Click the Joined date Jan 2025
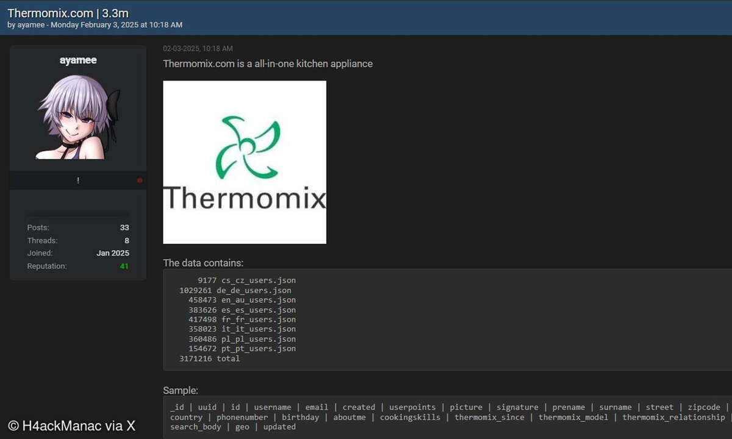 (113, 253)
